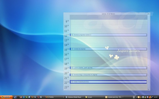Click the '22' calendar tray icon
Screen dimensions: 159x99
point(143,97)
